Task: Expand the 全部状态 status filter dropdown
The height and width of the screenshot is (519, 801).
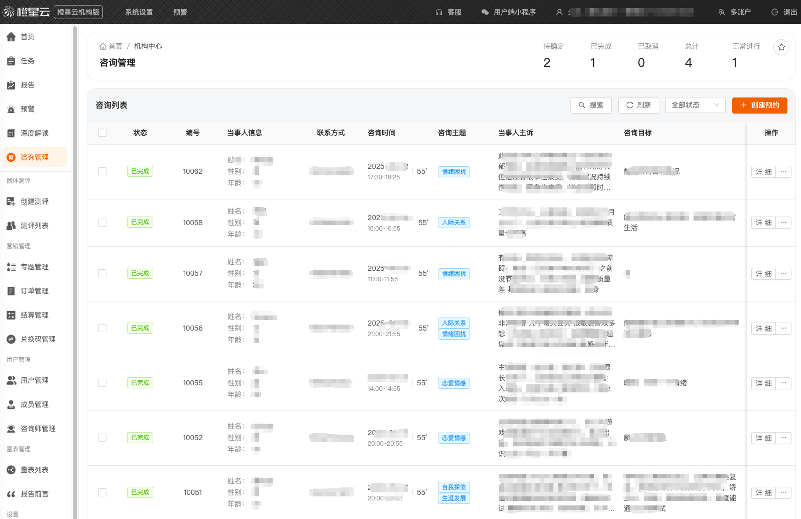Action: point(695,105)
